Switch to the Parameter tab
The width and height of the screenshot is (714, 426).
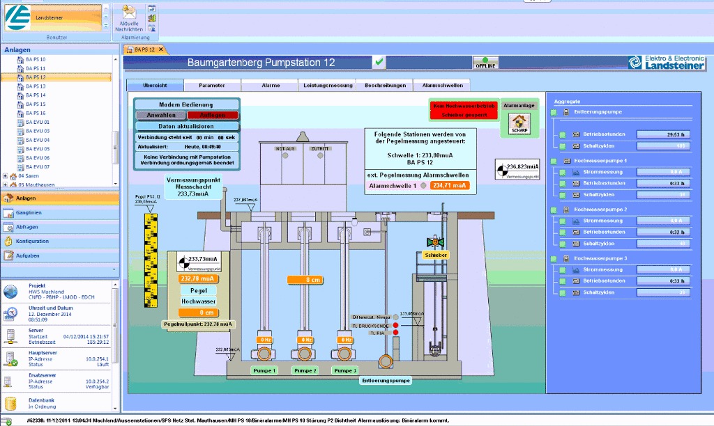pyautogui.click(x=212, y=85)
